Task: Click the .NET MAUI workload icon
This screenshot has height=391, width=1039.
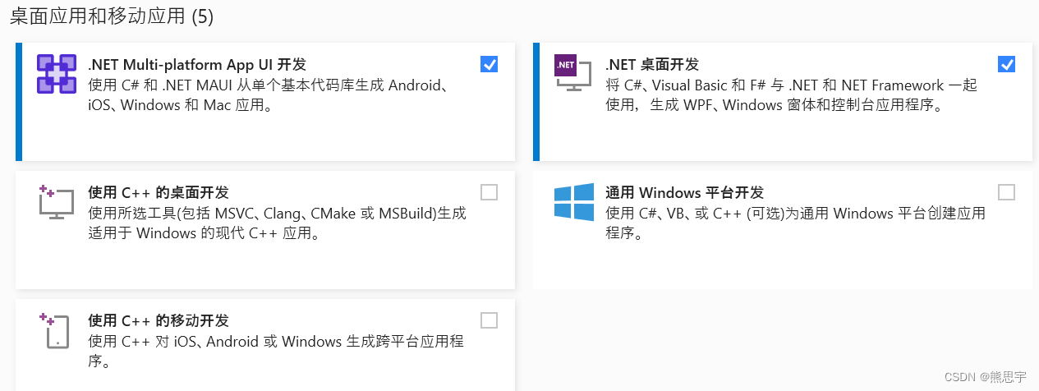Action: tap(56, 74)
